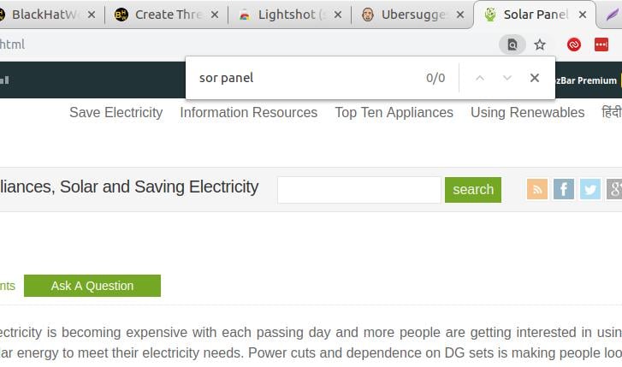Open the find-in-page magnifier icon
This screenshot has width=622, height=367.
(x=512, y=44)
